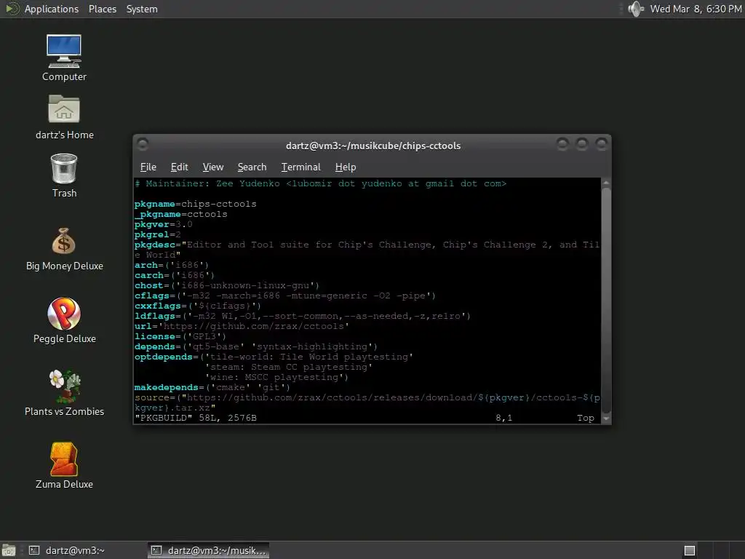
Task: Click the 'wine: MSCC playtesting' line
Action: click(276, 378)
